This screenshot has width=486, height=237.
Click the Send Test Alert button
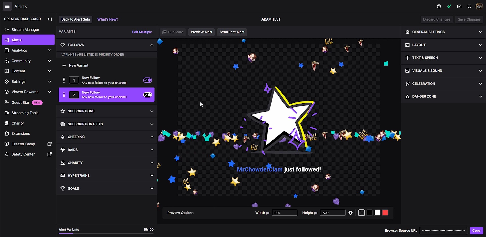[x=232, y=32]
